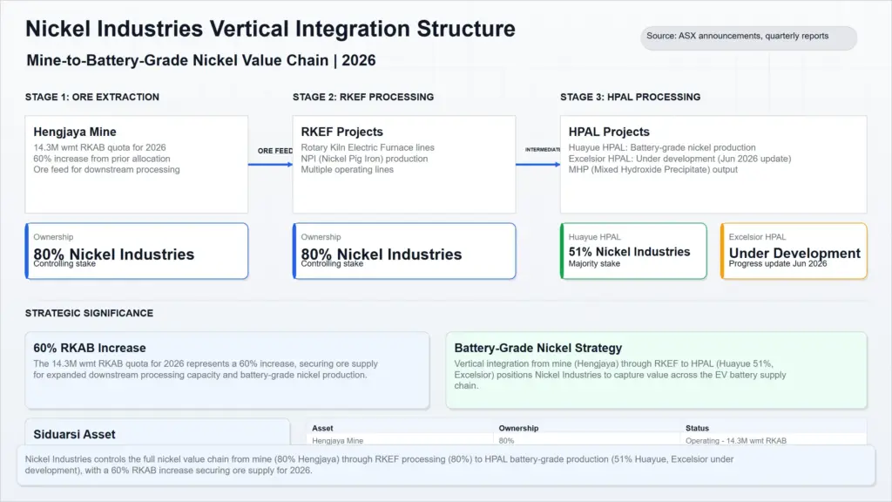Click the 14.3M wmt RKAB quota line
Screen dimensions: 892x502
pyautogui.click(x=99, y=147)
